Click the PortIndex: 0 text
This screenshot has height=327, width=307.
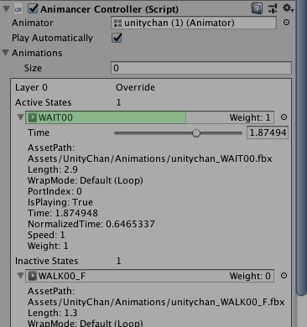55,191
